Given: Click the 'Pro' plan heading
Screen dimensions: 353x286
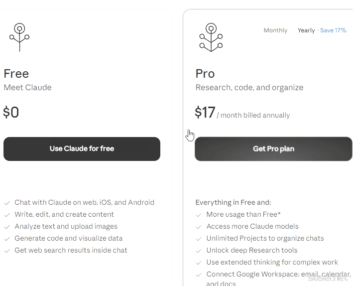Looking at the screenshot, I should pos(205,74).
